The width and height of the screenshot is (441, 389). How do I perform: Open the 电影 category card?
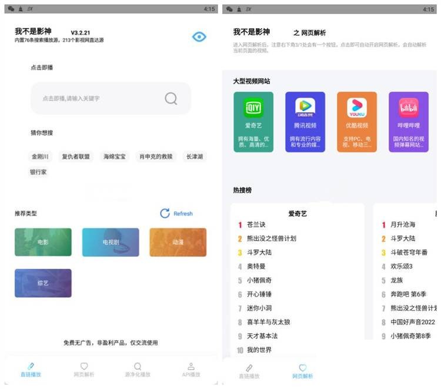coord(43,242)
